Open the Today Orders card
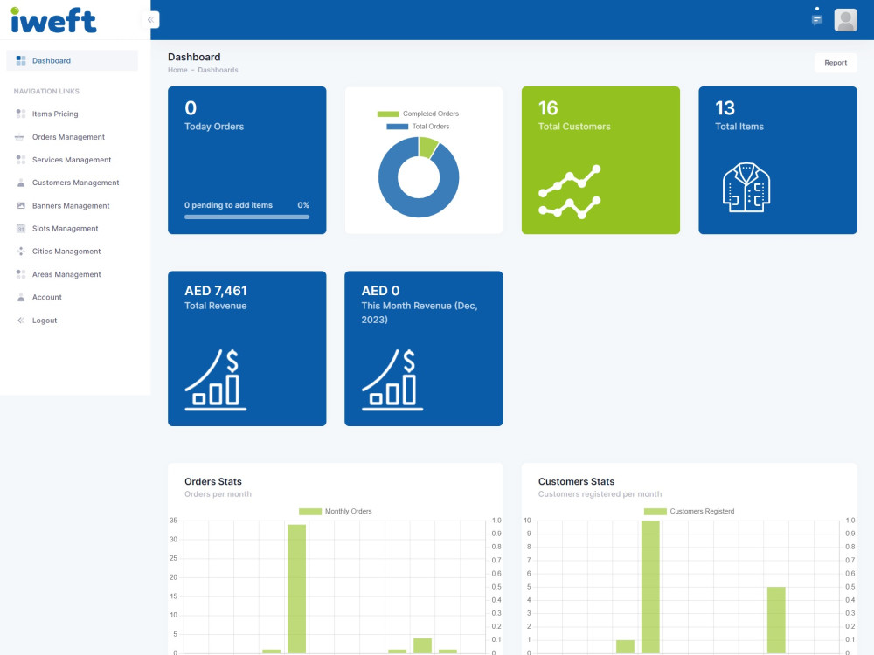 (247, 161)
